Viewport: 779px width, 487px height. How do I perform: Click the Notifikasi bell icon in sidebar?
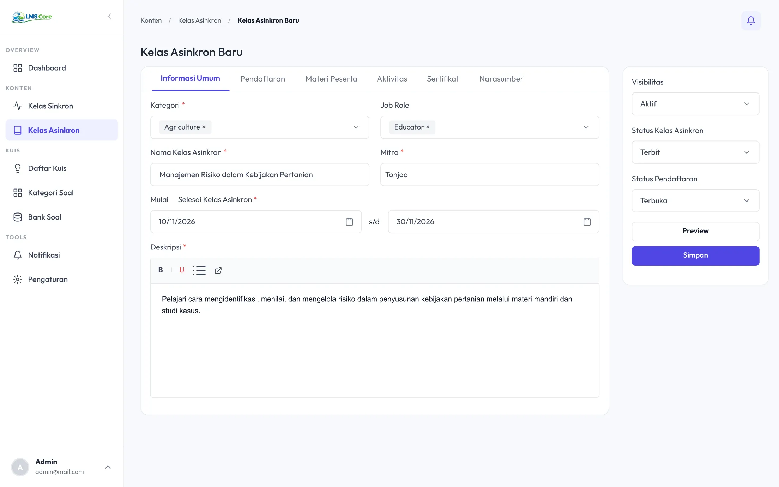pyautogui.click(x=18, y=255)
